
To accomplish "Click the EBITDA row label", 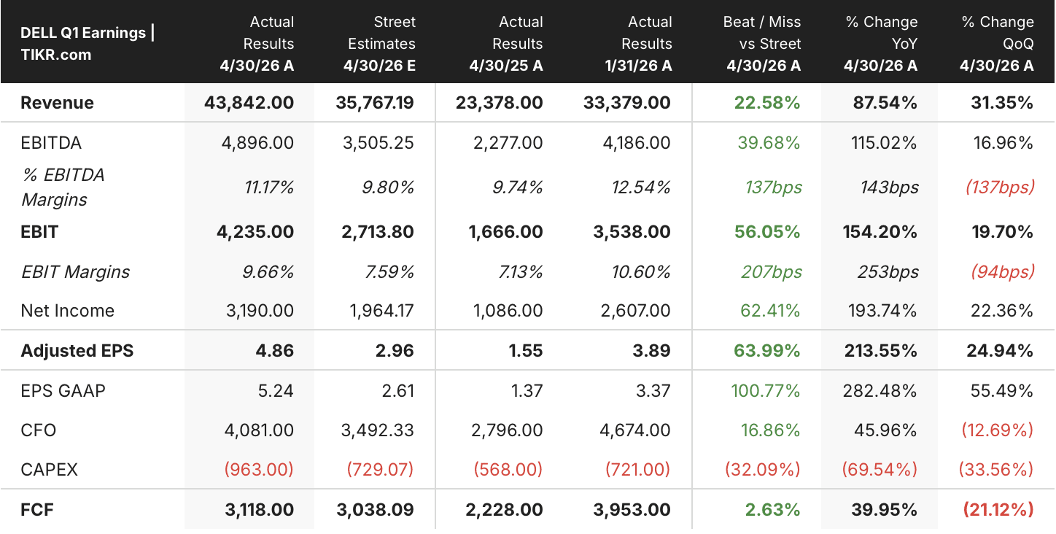I will (x=50, y=142).
